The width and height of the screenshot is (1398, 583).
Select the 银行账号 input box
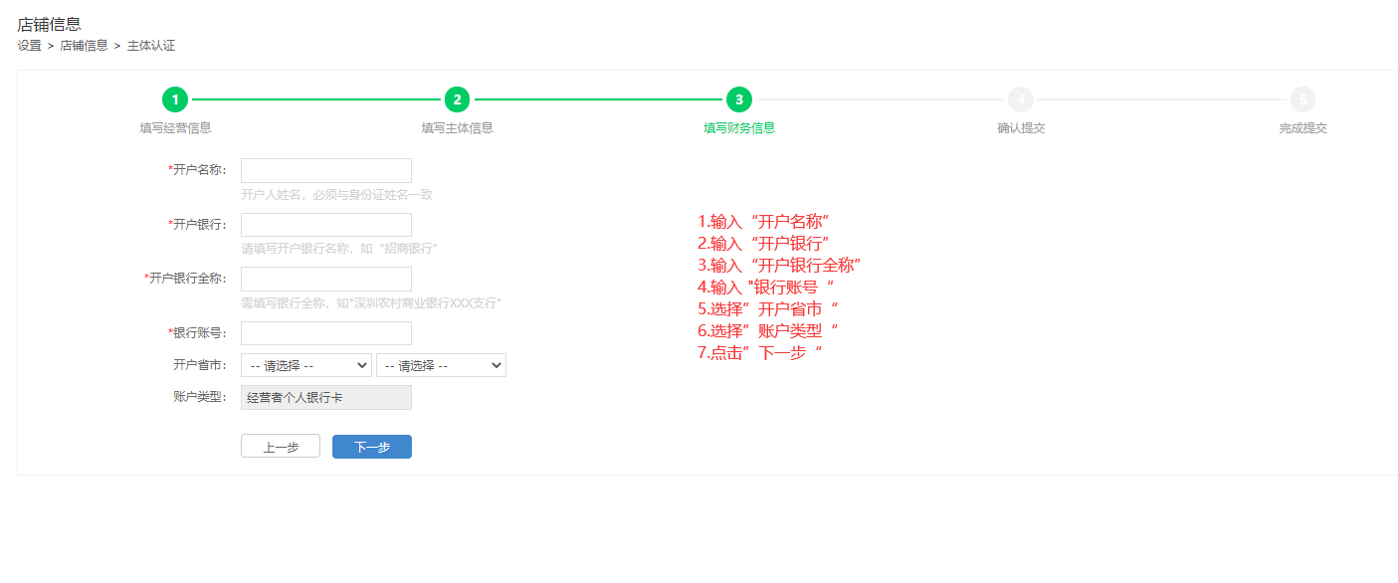(x=325, y=333)
